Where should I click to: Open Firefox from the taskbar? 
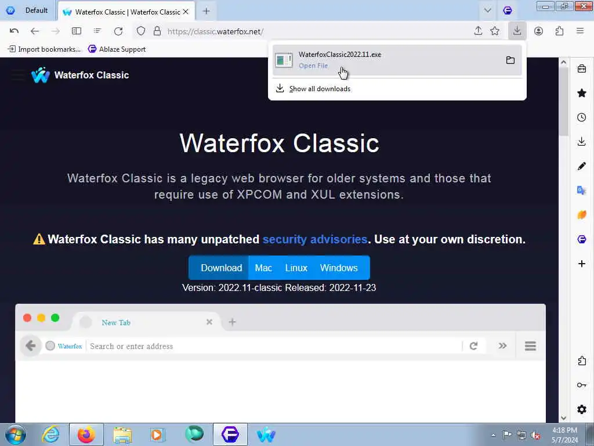pyautogui.click(x=86, y=434)
